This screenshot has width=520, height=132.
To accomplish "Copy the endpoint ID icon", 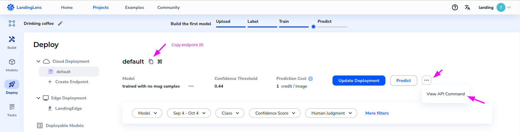I will pos(151,62).
